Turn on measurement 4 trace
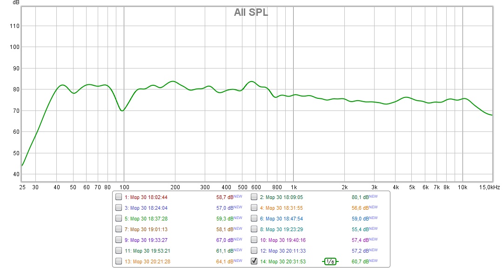The width and height of the screenshot is (503, 268). click(254, 208)
